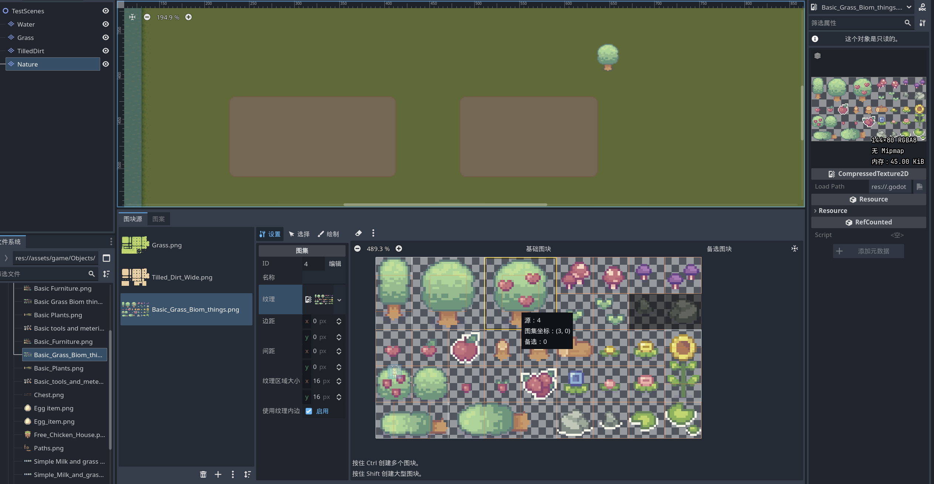Click the 编辑 button next to ID
The height and width of the screenshot is (484, 934).
point(335,264)
